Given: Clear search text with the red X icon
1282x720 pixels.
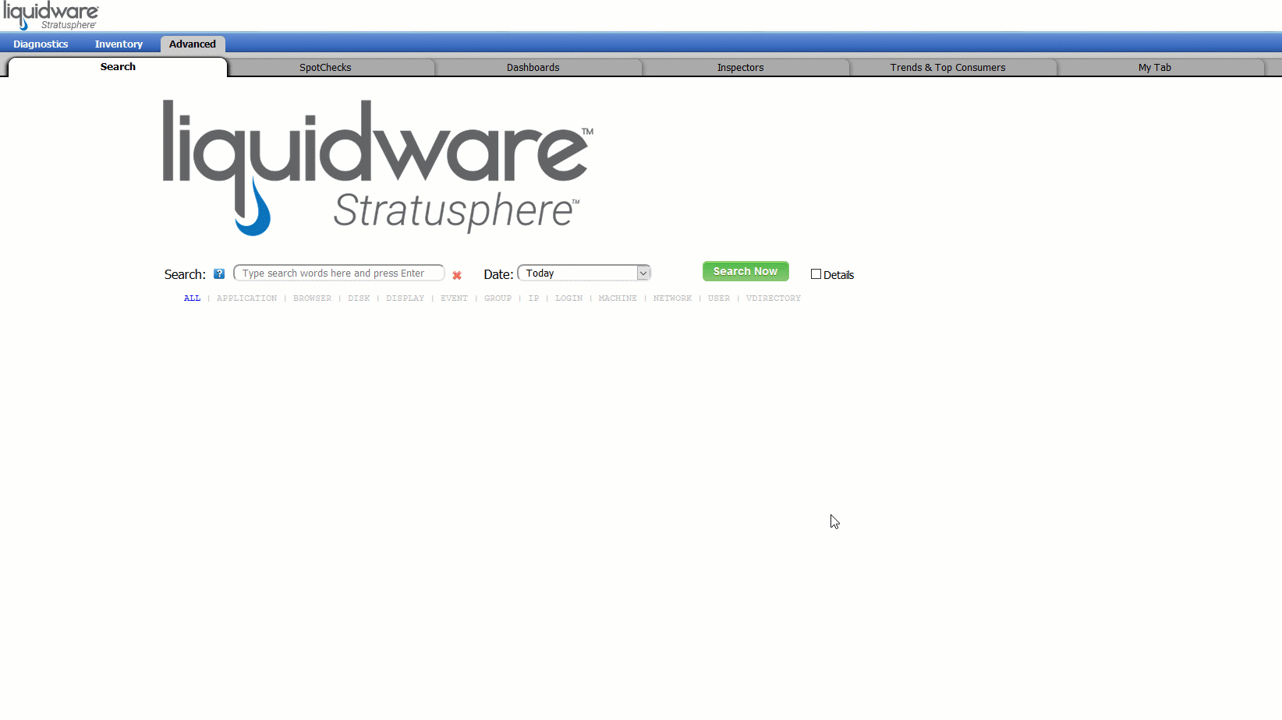Looking at the screenshot, I should pyautogui.click(x=457, y=275).
